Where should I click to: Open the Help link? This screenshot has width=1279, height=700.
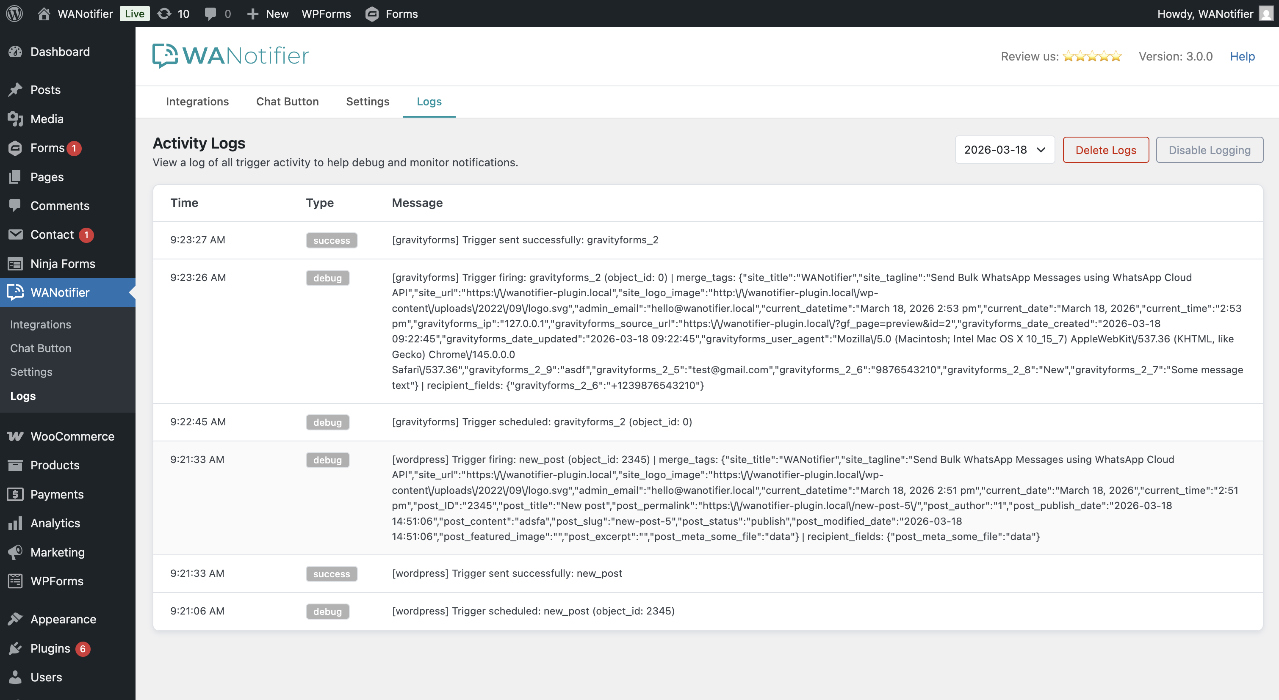point(1242,56)
